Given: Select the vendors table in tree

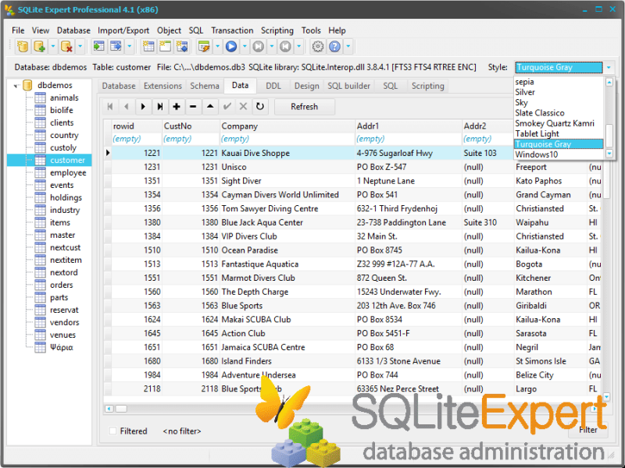Looking at the screenshot, I should click(x=64, y=323).
